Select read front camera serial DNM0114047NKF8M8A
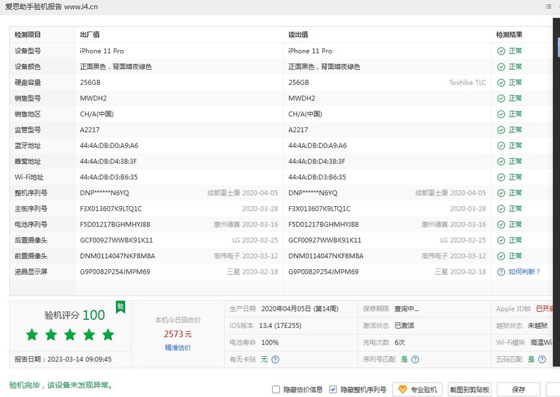Viewport: 560px width, 397px height. point(326,256)
